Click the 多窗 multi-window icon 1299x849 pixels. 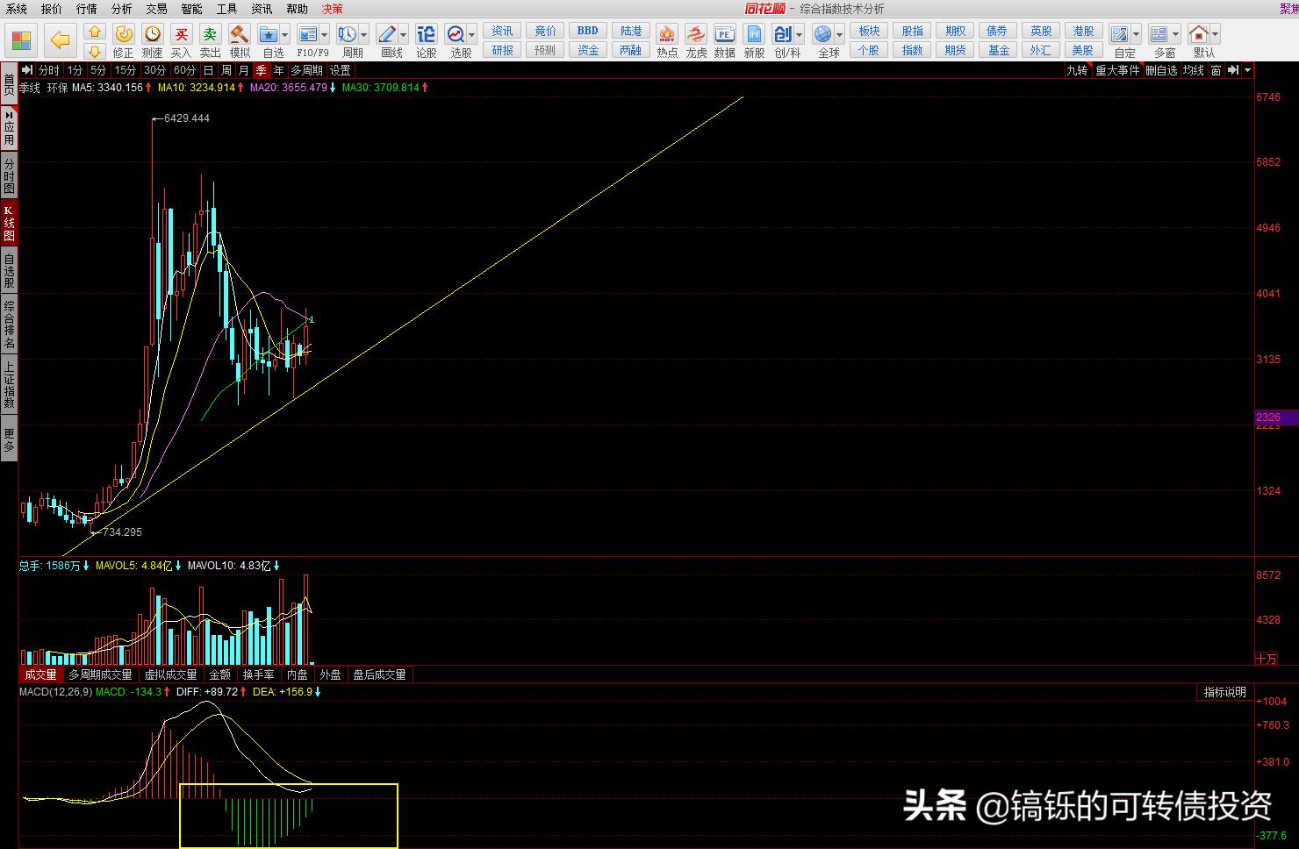tap(1159, 34)
